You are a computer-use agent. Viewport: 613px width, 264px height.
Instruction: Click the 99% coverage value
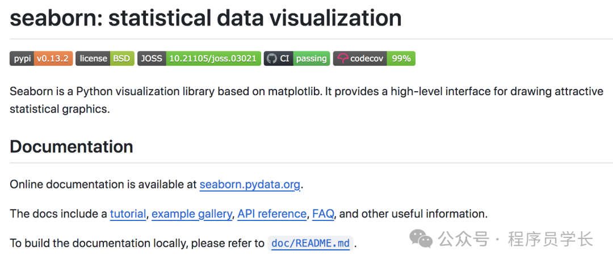tap(401, 58)
